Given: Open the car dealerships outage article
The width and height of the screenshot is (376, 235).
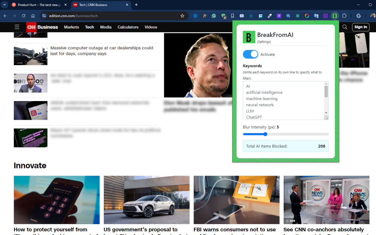Looking at the screenshot, I should click(102, 51).
